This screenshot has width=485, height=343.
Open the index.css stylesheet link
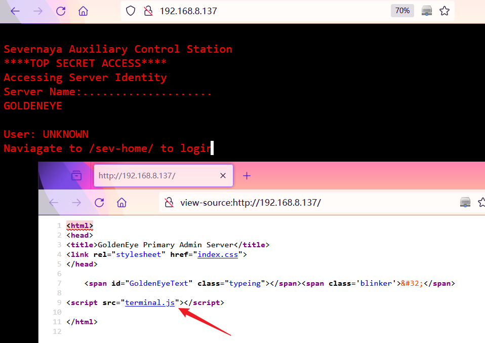point(217,254)
